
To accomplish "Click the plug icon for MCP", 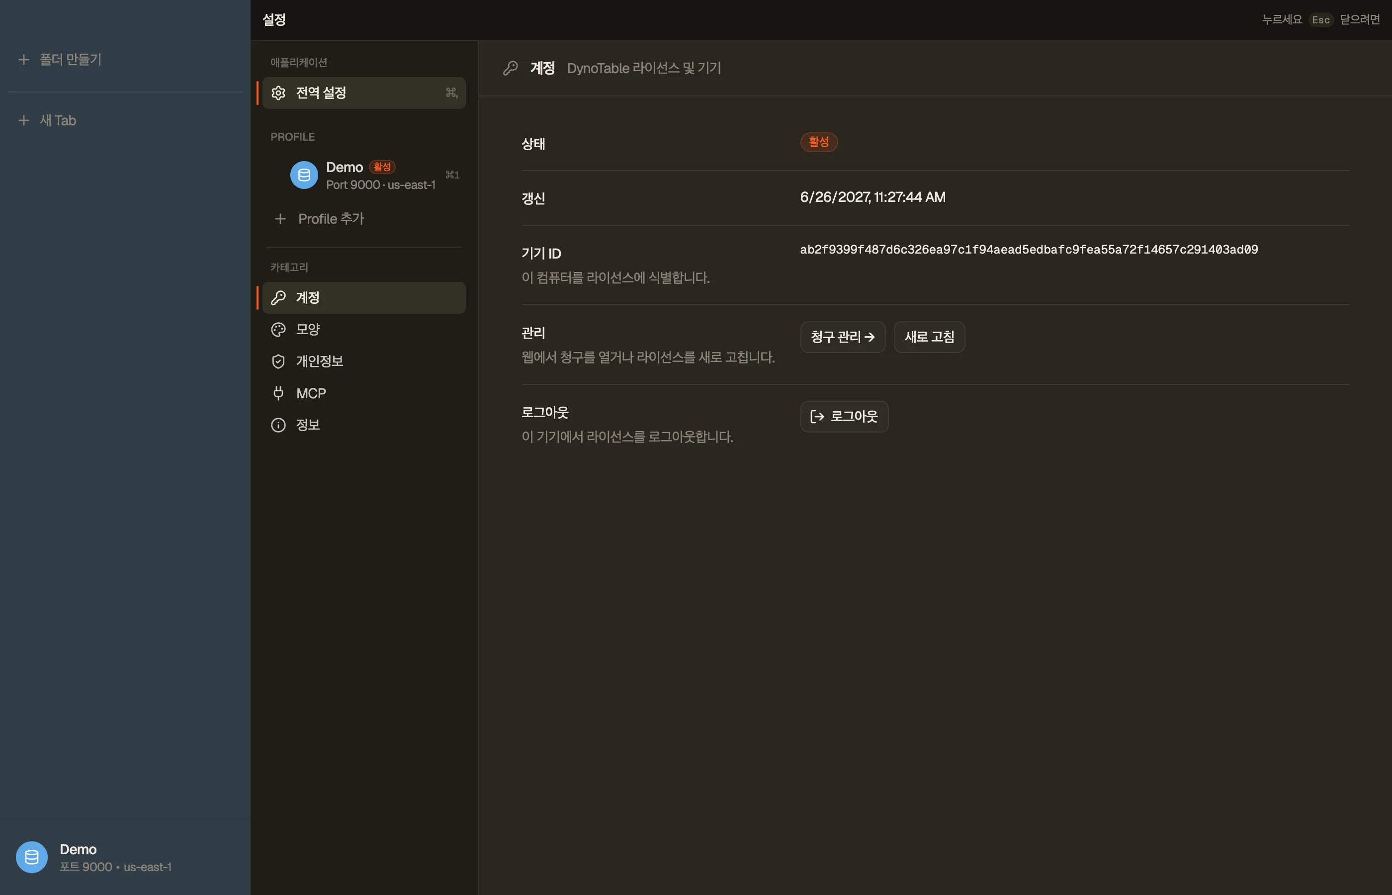I will coord(278,393).
